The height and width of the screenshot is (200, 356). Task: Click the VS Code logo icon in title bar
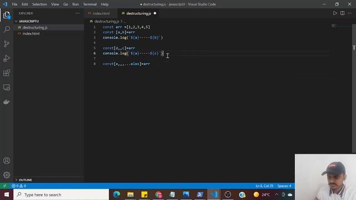pyautogui.click(x=5, y=4)
